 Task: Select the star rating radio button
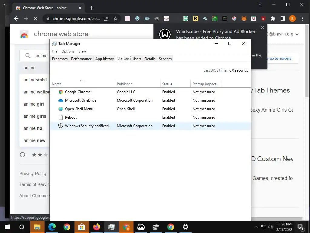tap(22, 155)
